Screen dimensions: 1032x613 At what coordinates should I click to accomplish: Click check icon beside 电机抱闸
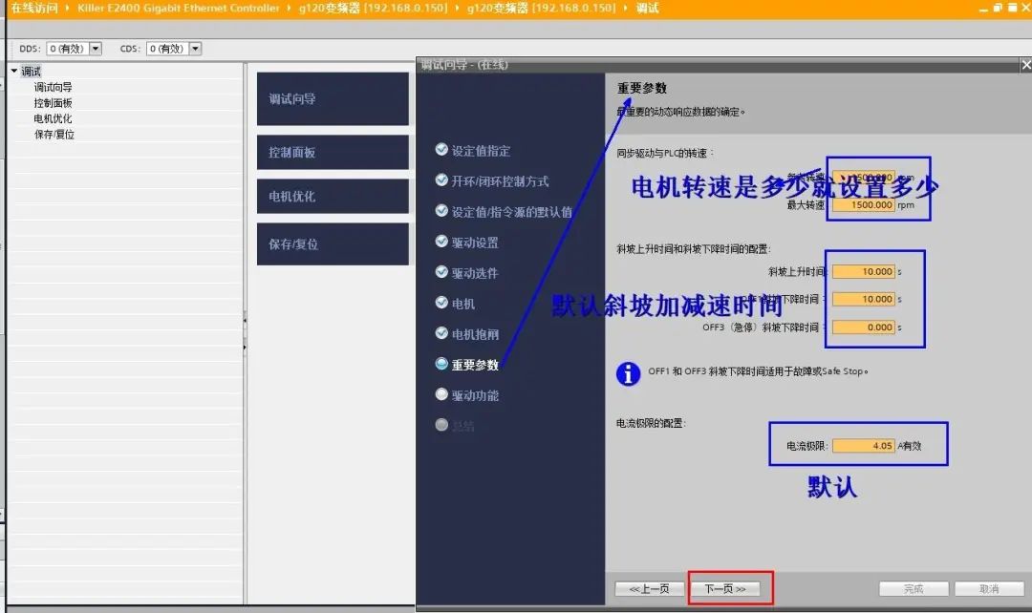pos(441,333)
